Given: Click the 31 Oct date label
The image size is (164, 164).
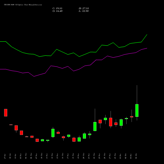Looking at the screenshot, I should click(x=15, y=156).
